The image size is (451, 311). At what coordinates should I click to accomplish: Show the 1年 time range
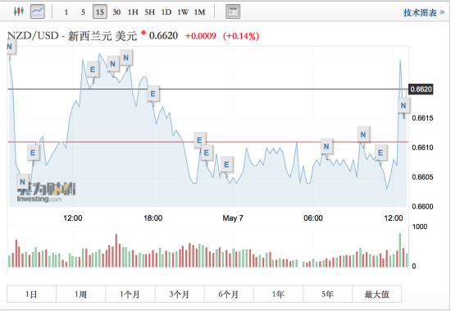click(278, 294)
